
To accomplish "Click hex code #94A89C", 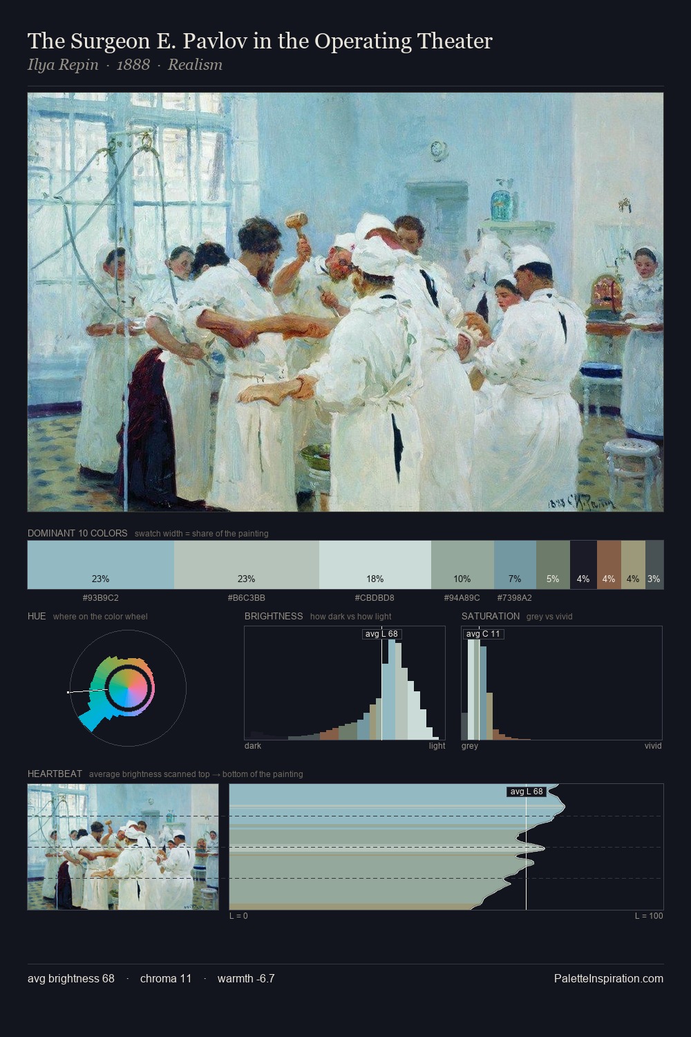I will tap(462, 598).
